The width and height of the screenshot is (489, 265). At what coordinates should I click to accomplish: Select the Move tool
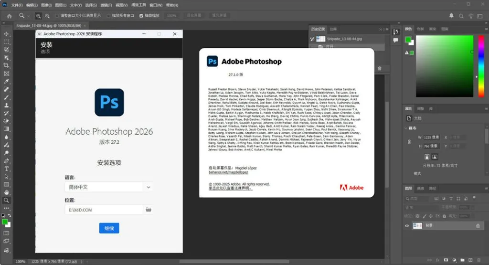[x=6, y=34]
